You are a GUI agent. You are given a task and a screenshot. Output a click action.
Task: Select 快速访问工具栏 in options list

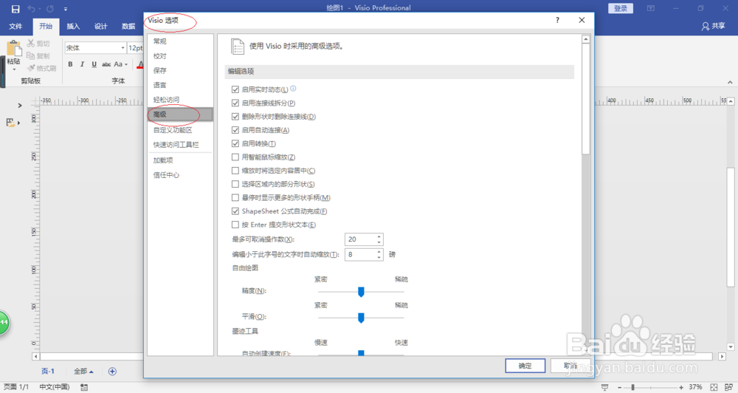[x=180, y=145]
